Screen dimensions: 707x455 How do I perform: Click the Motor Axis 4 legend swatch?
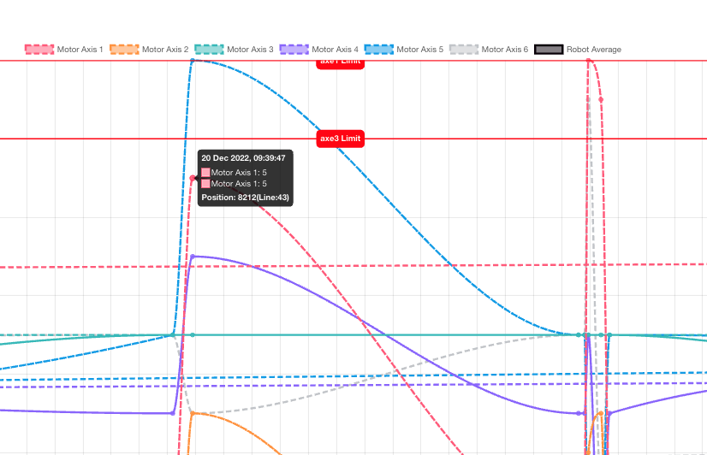pyautogui.click(x=294, y=50)
